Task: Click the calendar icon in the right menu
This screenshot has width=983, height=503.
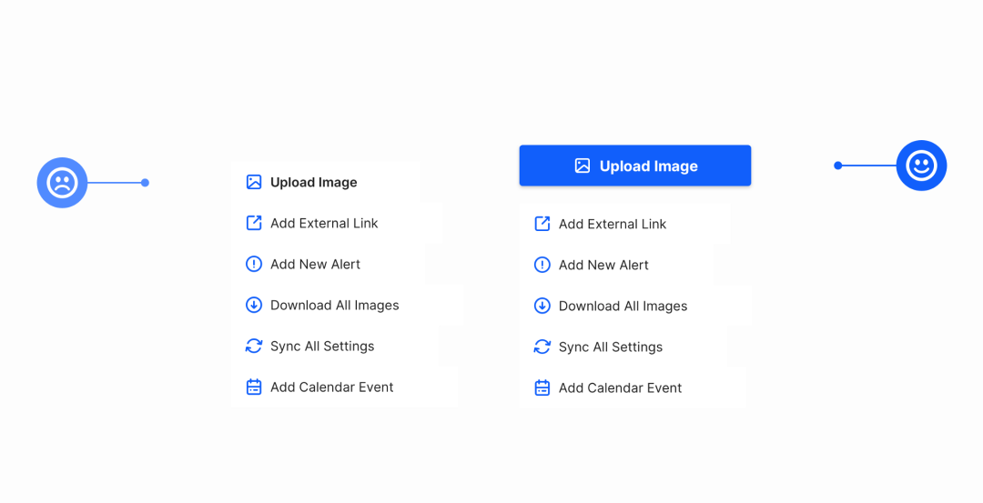Action: (542, 387)
